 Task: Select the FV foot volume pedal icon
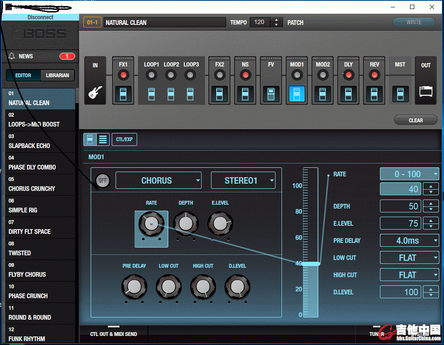coord(271,94)
